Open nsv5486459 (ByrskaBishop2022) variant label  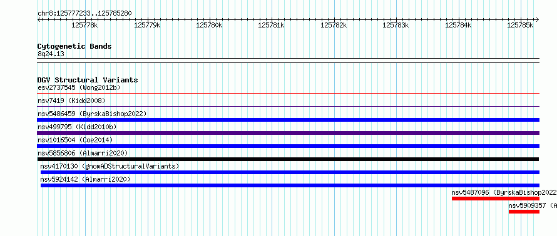pyautogui.click(x=92, y=114)
